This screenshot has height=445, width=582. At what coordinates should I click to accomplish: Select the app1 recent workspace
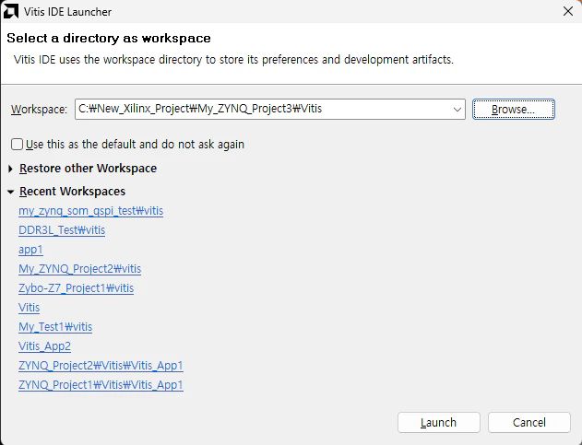pos(30,250)
